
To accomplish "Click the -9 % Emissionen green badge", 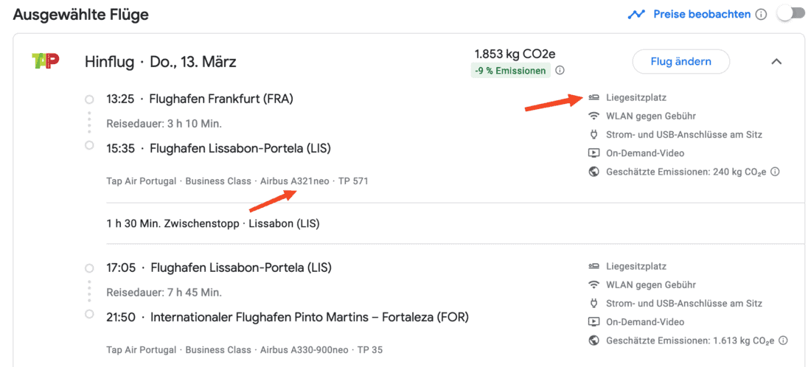I will click(x=512, y=71).
